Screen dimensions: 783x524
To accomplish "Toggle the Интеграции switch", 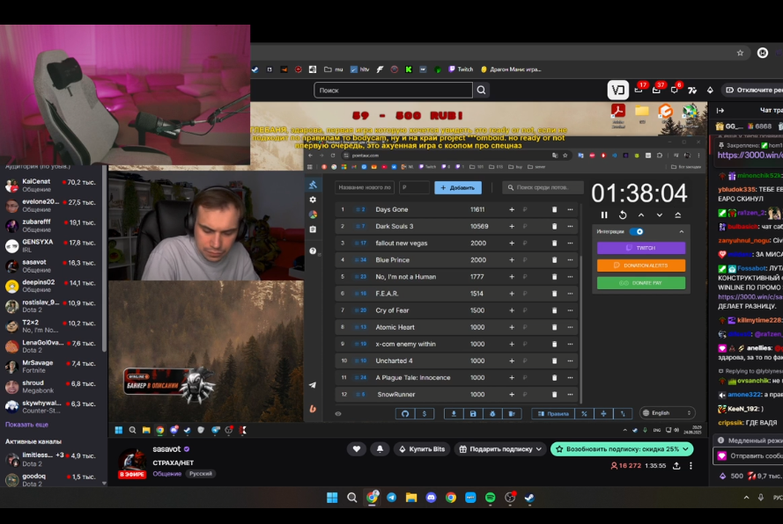I will click(637, 231).
